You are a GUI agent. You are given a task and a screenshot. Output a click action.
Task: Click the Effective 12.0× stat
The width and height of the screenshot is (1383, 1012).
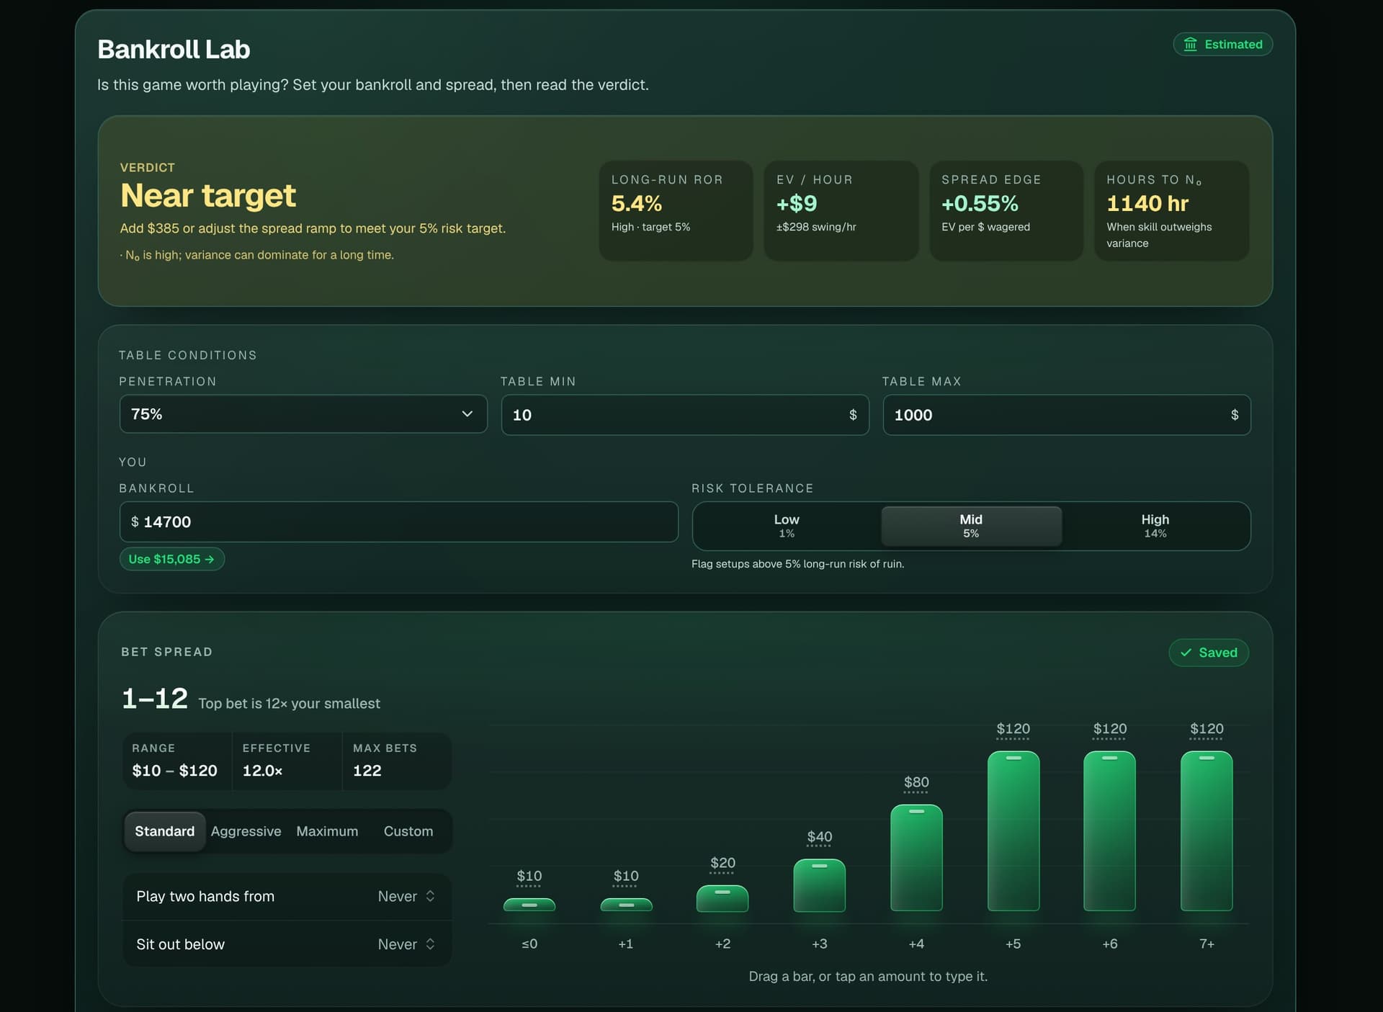[x=287, y=761]
